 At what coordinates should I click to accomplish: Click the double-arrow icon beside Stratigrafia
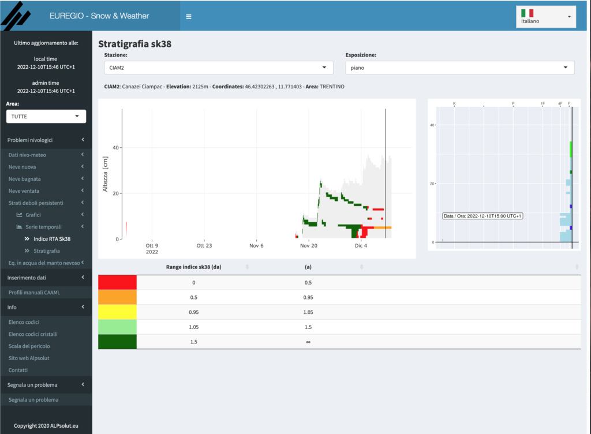[27, 251]
